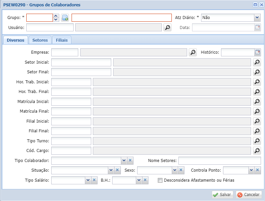This screenshot has height=201, width=265.
Task: Expand the Situação dropdown arrow
Action: tap(111, 170)
